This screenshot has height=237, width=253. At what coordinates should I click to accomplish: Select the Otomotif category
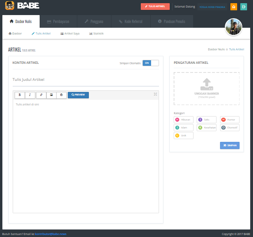point(230,128)
